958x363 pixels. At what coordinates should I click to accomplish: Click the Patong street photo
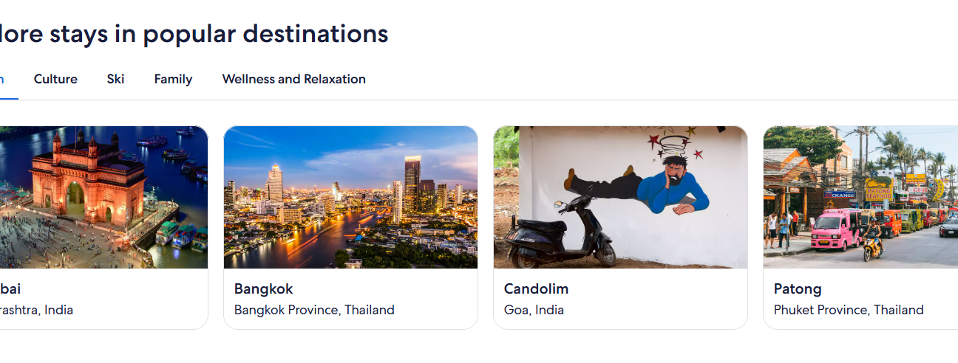pos(860,197)
